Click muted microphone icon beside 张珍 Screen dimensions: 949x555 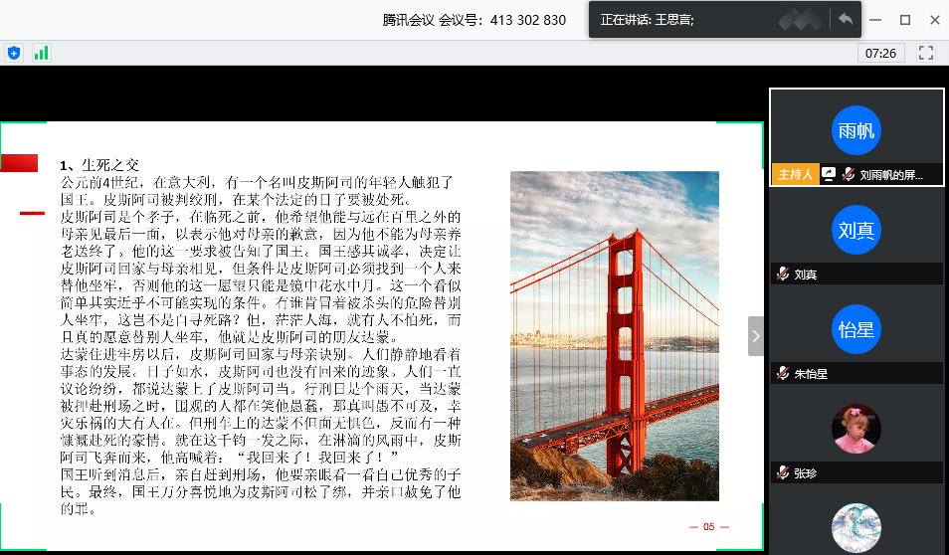click(x=784, y=473)
